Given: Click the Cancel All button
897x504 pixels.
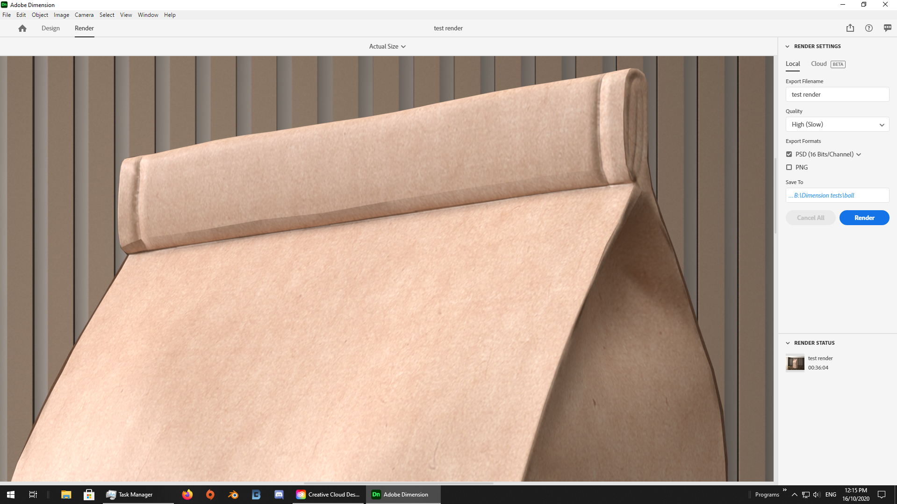Looking at the screenshot, I should click(810, 217).
